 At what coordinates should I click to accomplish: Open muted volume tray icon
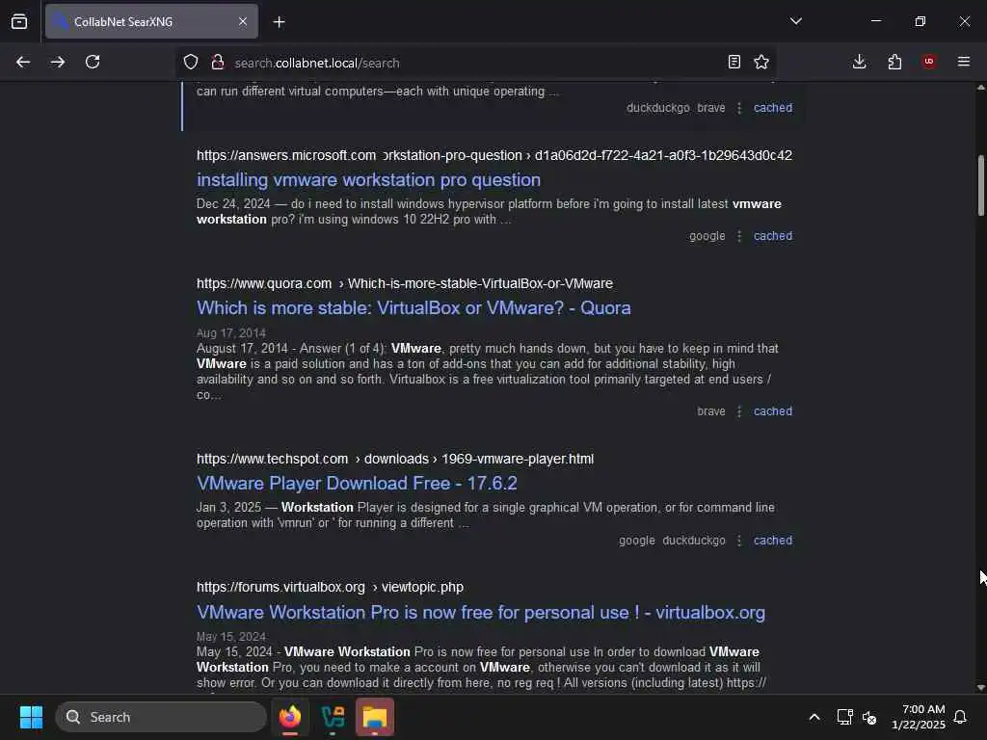[869, 717]
